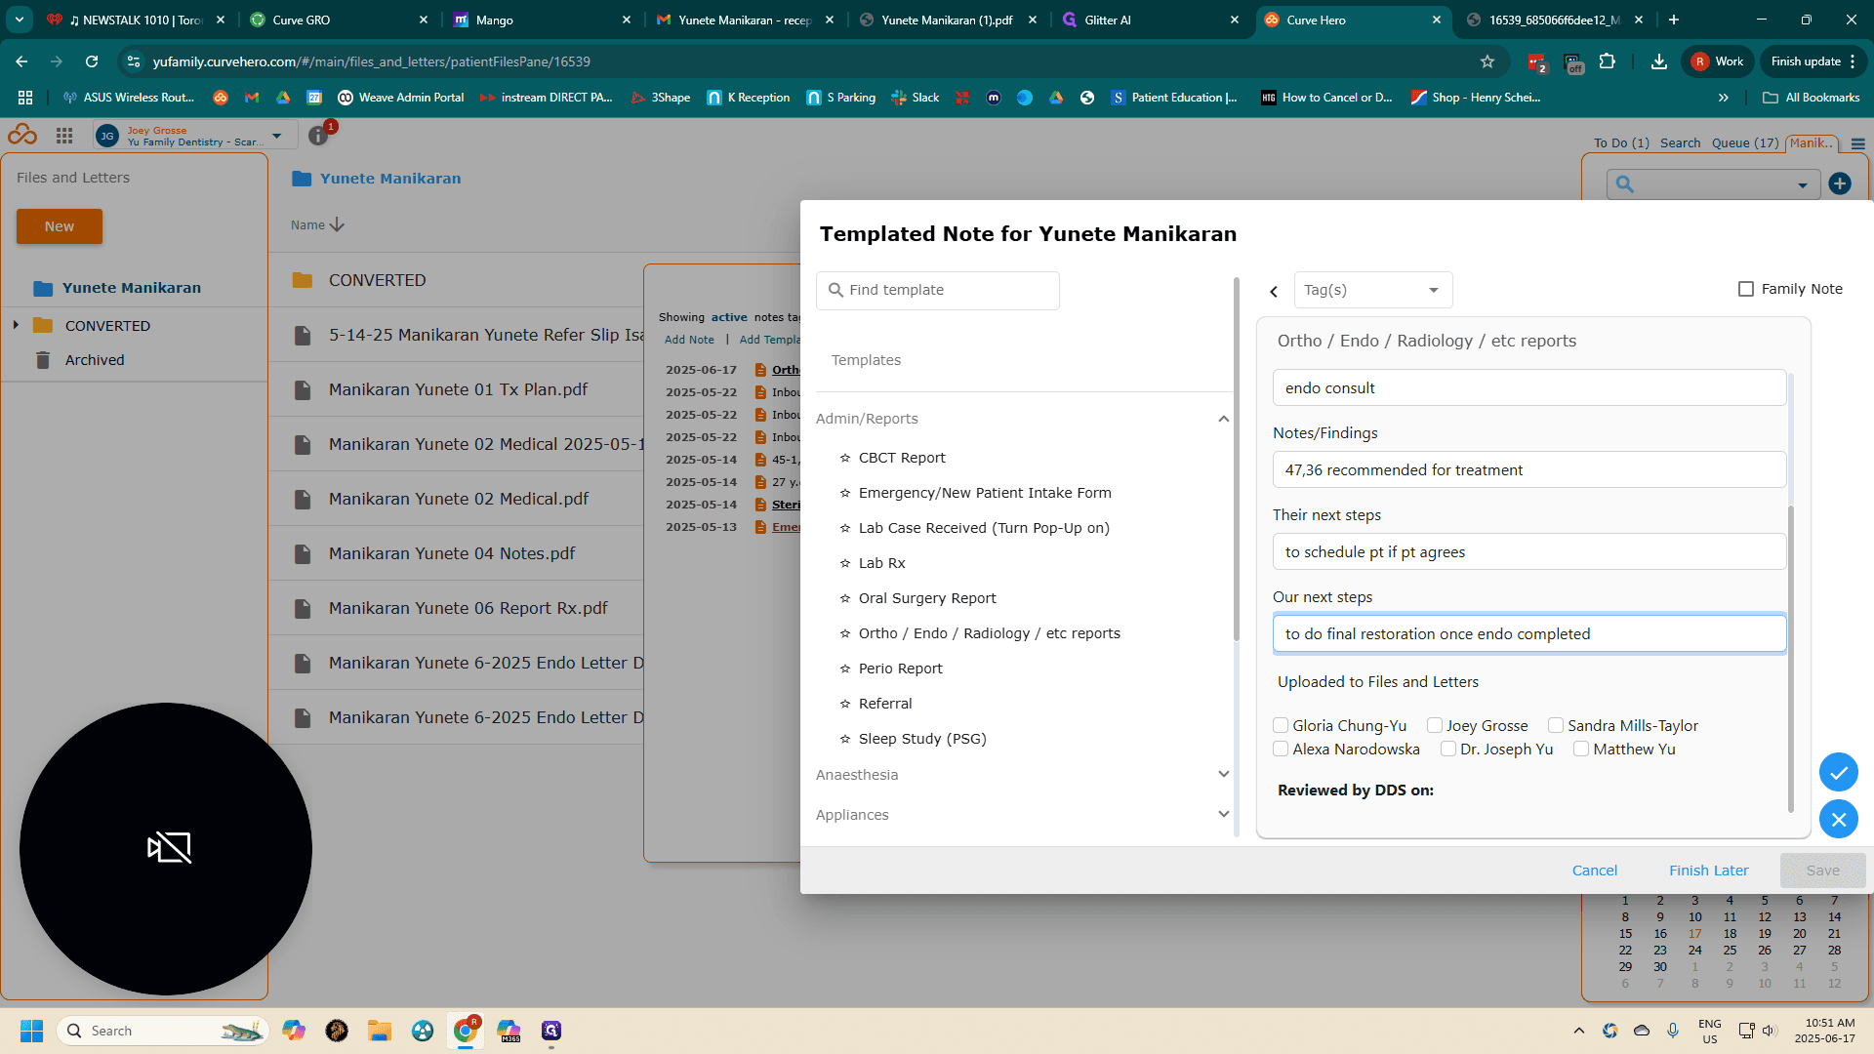Image resolution: width=1874 pixels, height=1054 pixels.
Task: Select the Oral Surgery Report template
Action: coord(927,598)
